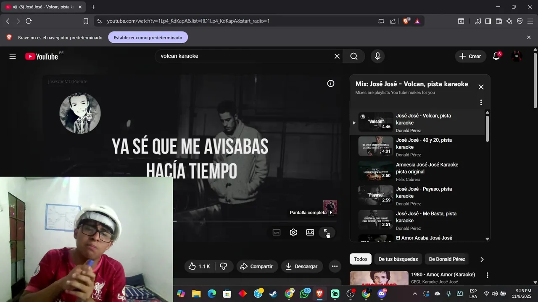Open Brave playlist music note icon
Viewport: 538px width, 302px height.
pyautogui.click(x=478, y=21)
